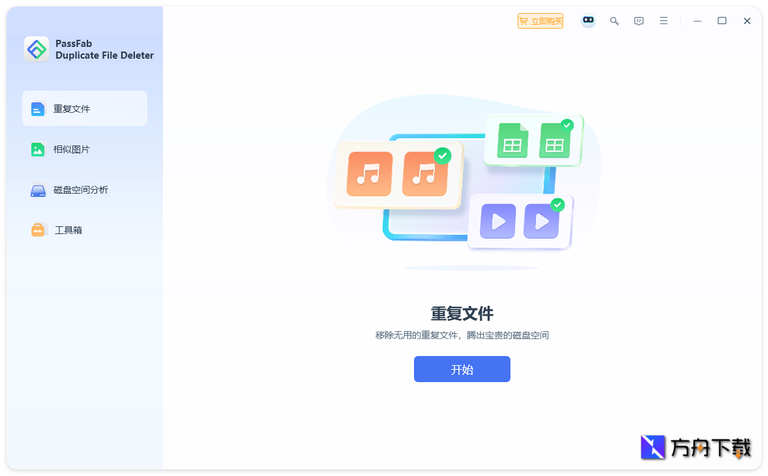Viewport: 768px width, 476px height.
Task: Open the 工具箱 navigation entry
Action: pos(68,229)
